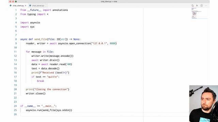Click "asyncio.run(send_file(sys.stdin))" line
218x122 pixels.
pos(49,110)
